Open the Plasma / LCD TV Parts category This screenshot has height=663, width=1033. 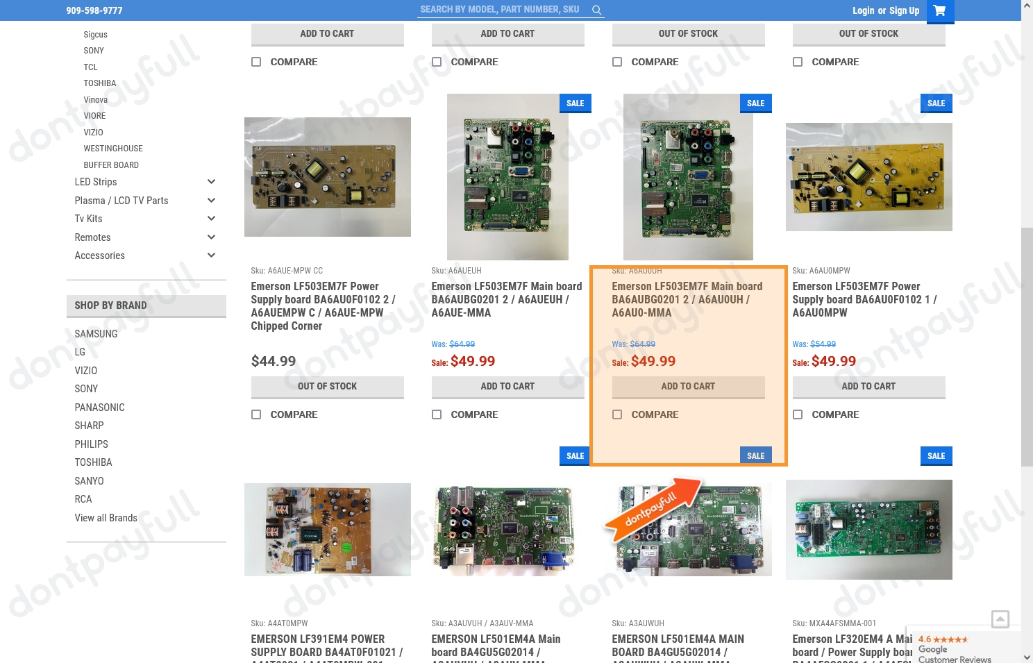[121, 201]
